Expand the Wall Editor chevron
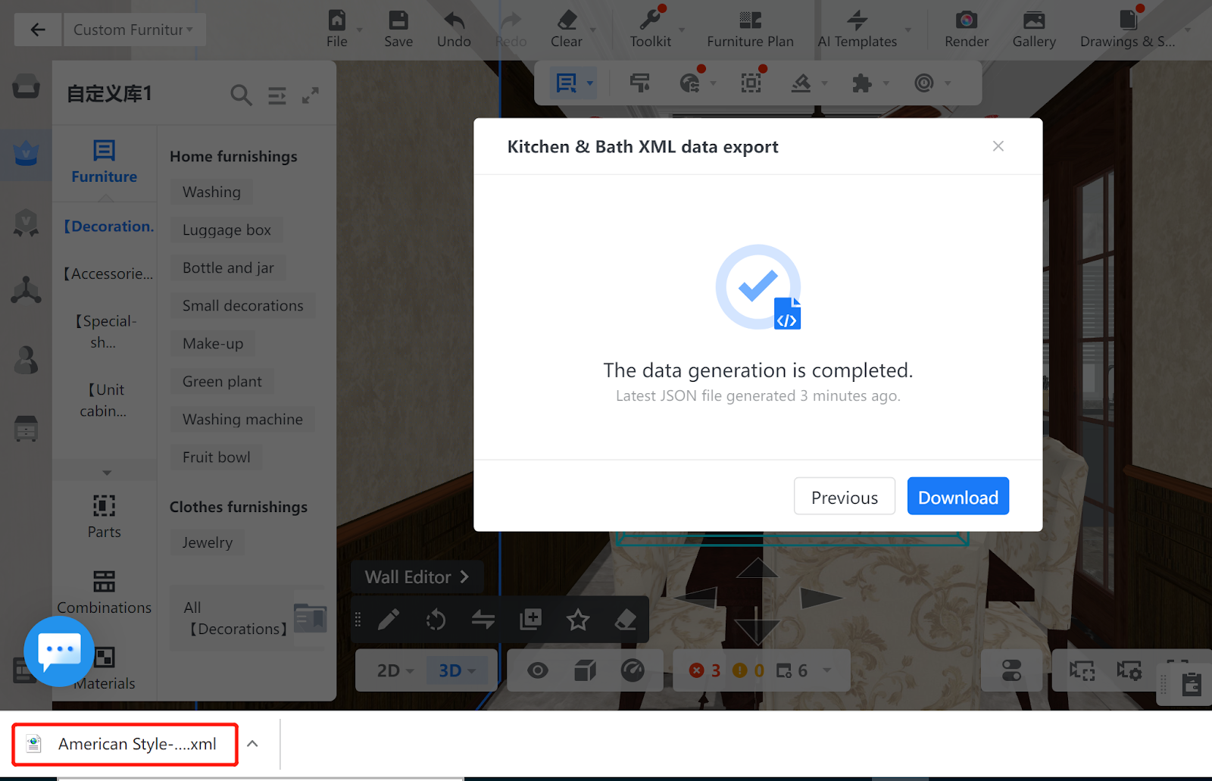 [464, 577]
